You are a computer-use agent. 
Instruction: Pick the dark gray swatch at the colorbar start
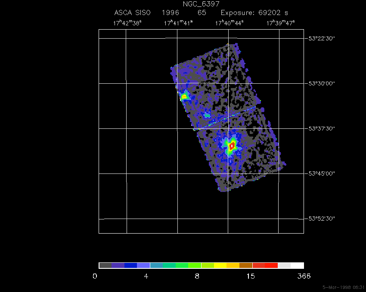click(x=105, y=265)
